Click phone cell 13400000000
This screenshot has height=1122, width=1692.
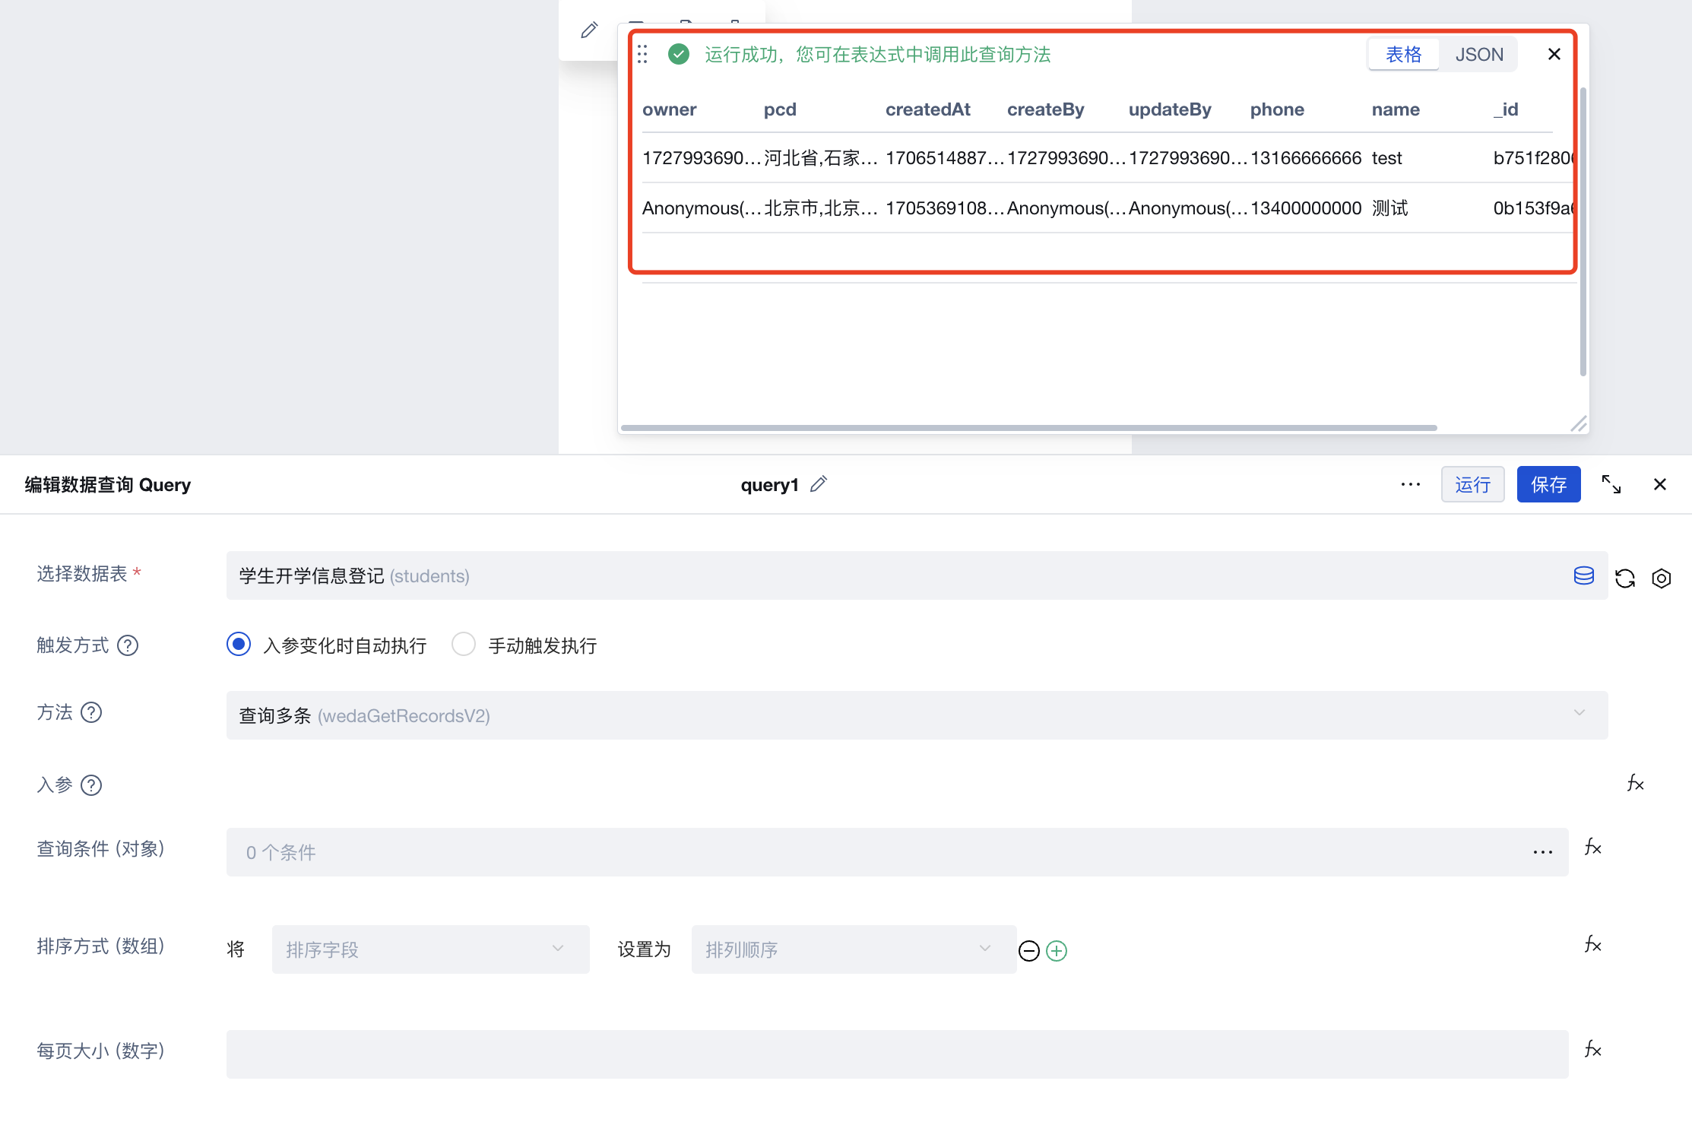click(1306, 208)
